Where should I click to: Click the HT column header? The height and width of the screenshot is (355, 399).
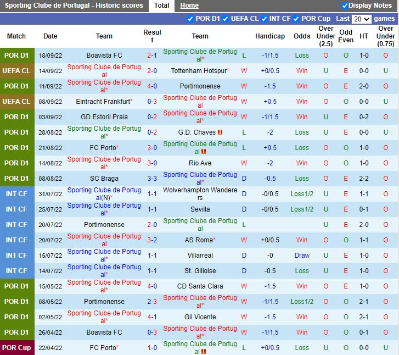[x=364, y=36]
